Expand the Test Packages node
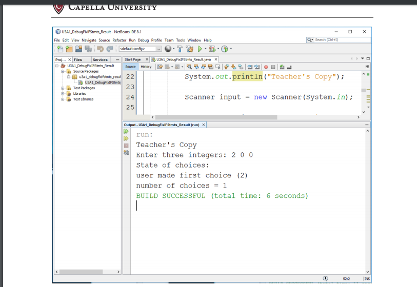The height and width of the screenshot is (287, 417). pyautogui.click(x=63, y=88)
